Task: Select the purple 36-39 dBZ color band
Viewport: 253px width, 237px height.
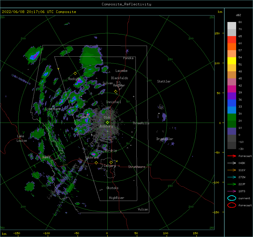Action: (232, 96)
